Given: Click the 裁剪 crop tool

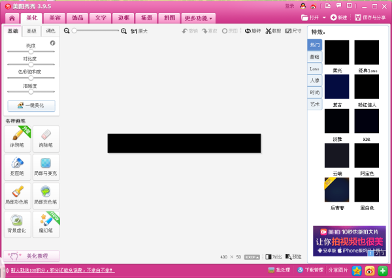Looking at the screenshot, I should 272,31.
